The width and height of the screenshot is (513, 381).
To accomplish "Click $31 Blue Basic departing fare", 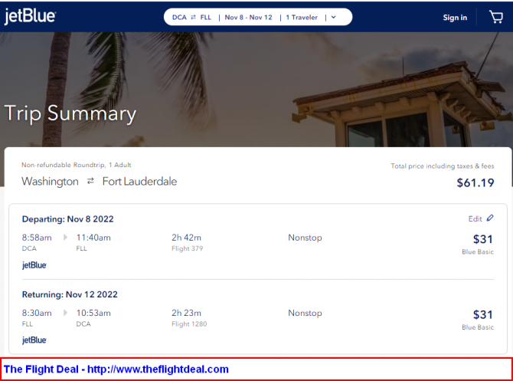I will [482, 239].
